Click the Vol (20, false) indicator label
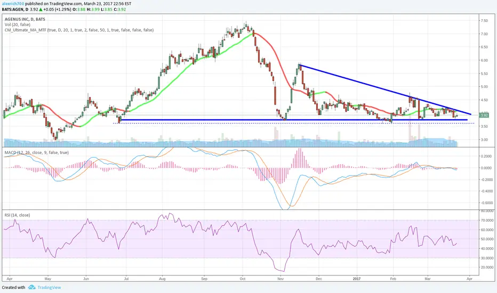Image resolution: width=497 pixels, height=293 pixels. pos(18,25)
